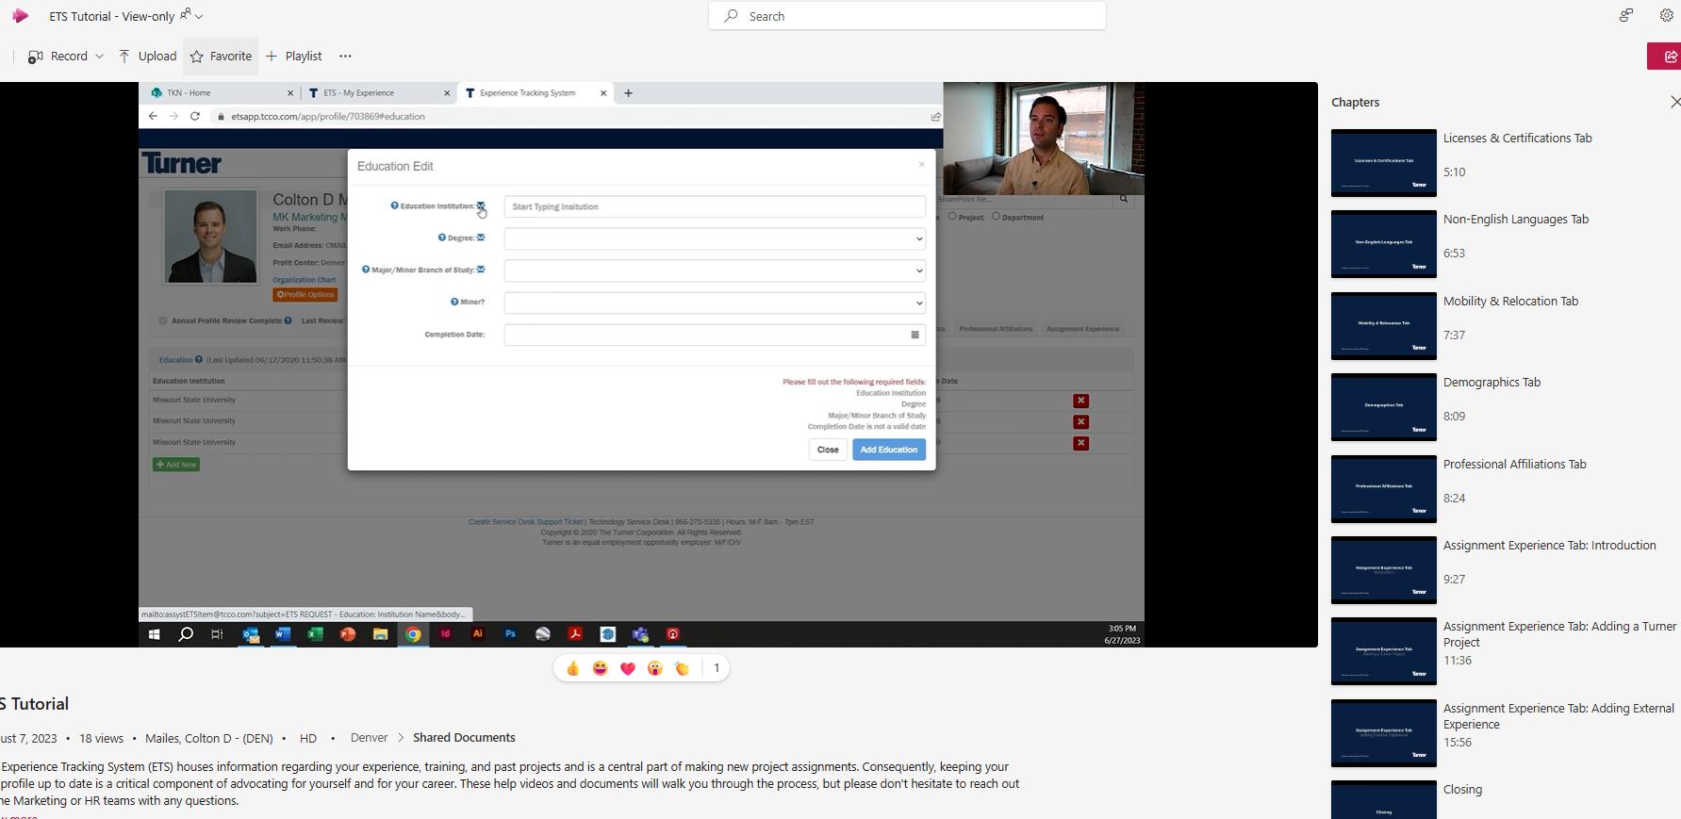Image resolution: width=1681 pixels, height=819 pixels.
Task: Click the red share button
Action: click(1665, 57)
